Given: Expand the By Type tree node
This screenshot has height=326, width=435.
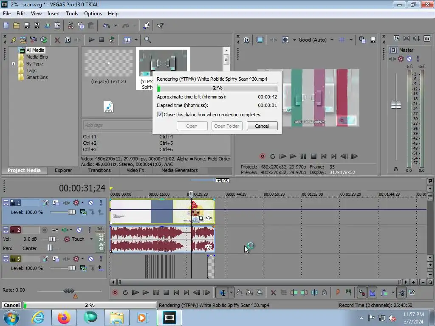Looking at the screenshot, I should pyautogui.click(x=13, y=64).
